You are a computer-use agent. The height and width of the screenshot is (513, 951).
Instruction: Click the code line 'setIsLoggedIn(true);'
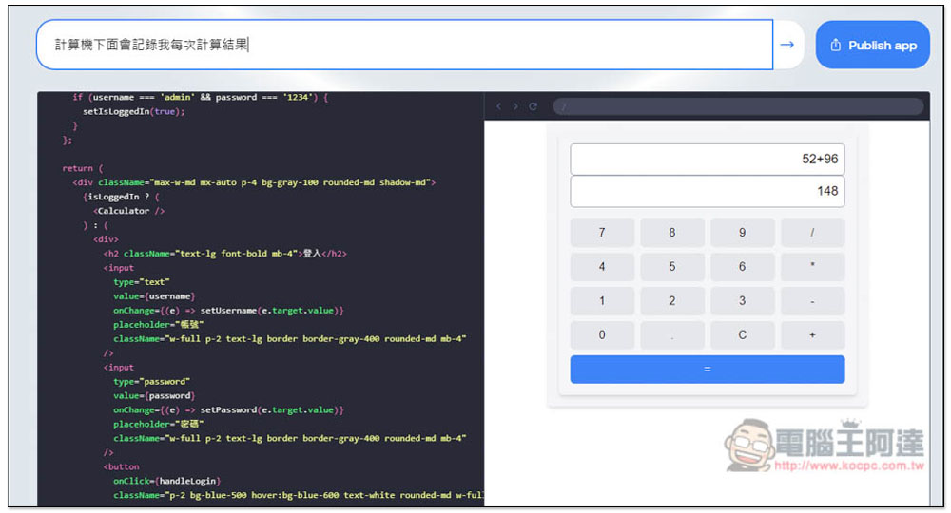[x=134, y=111]
